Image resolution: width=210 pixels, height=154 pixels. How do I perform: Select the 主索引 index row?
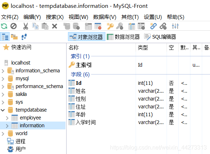coord(138,65)
